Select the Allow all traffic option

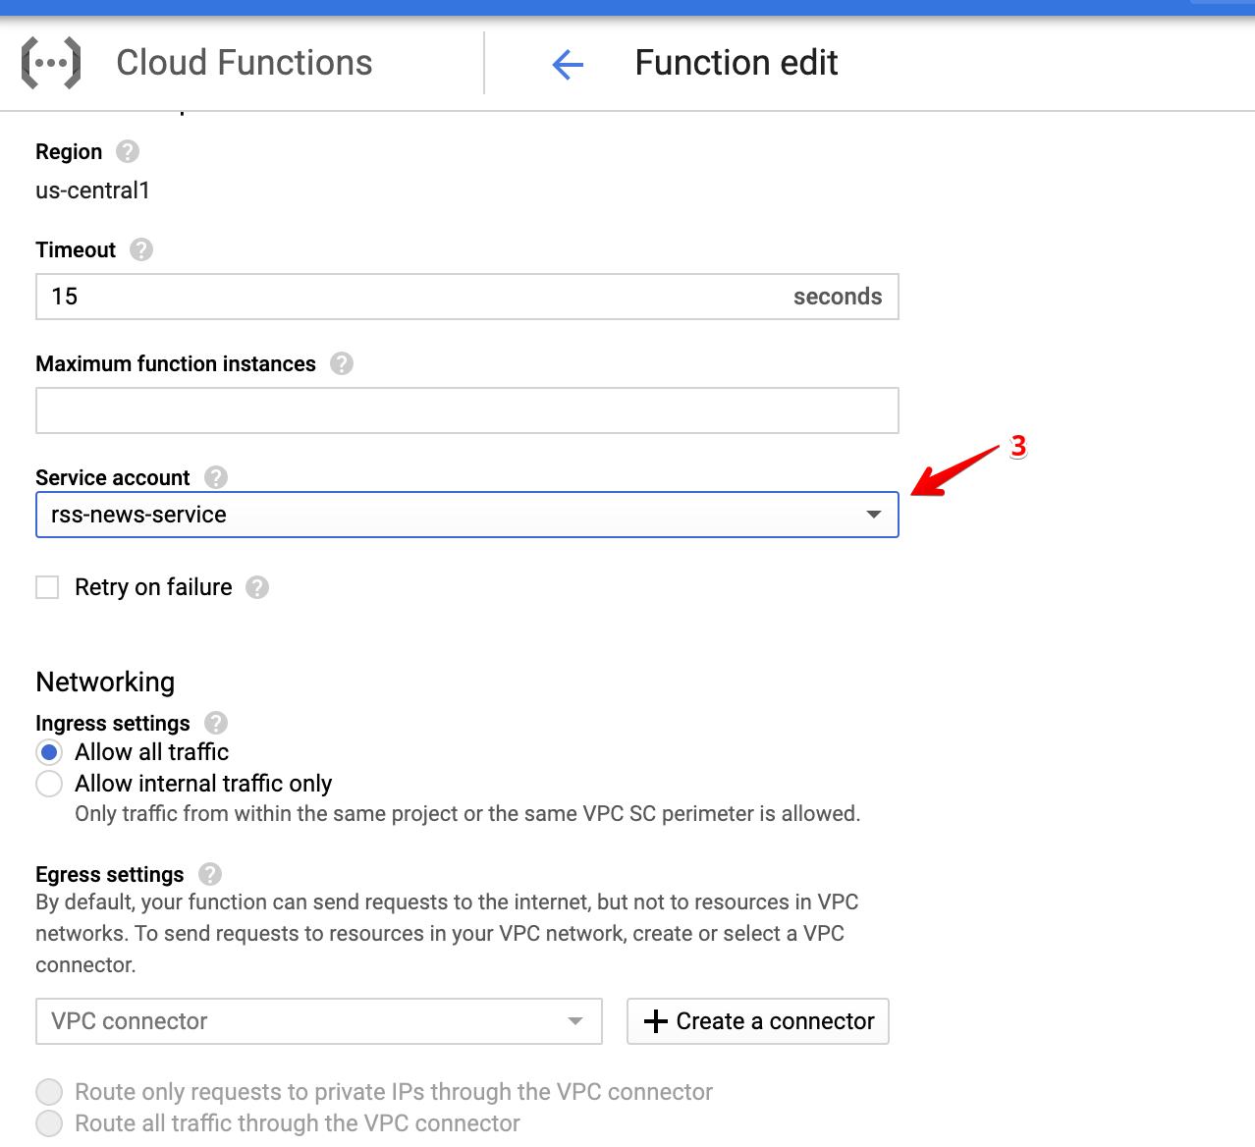[49, 752]
